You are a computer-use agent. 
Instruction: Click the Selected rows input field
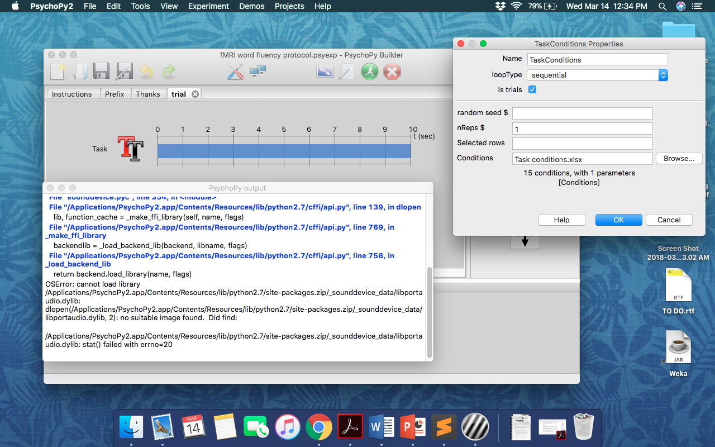(x=583, y=144)
